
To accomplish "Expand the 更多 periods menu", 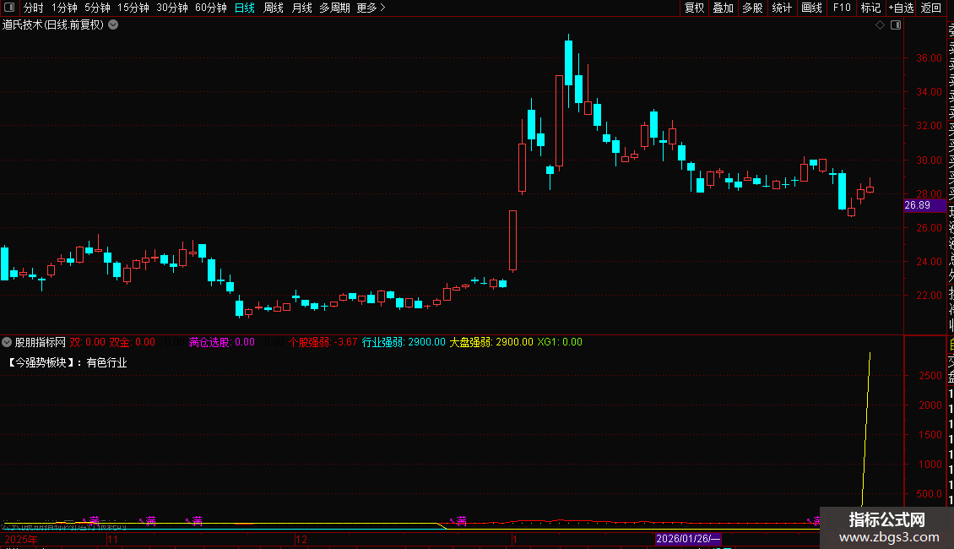I will (x=371, y=8).
